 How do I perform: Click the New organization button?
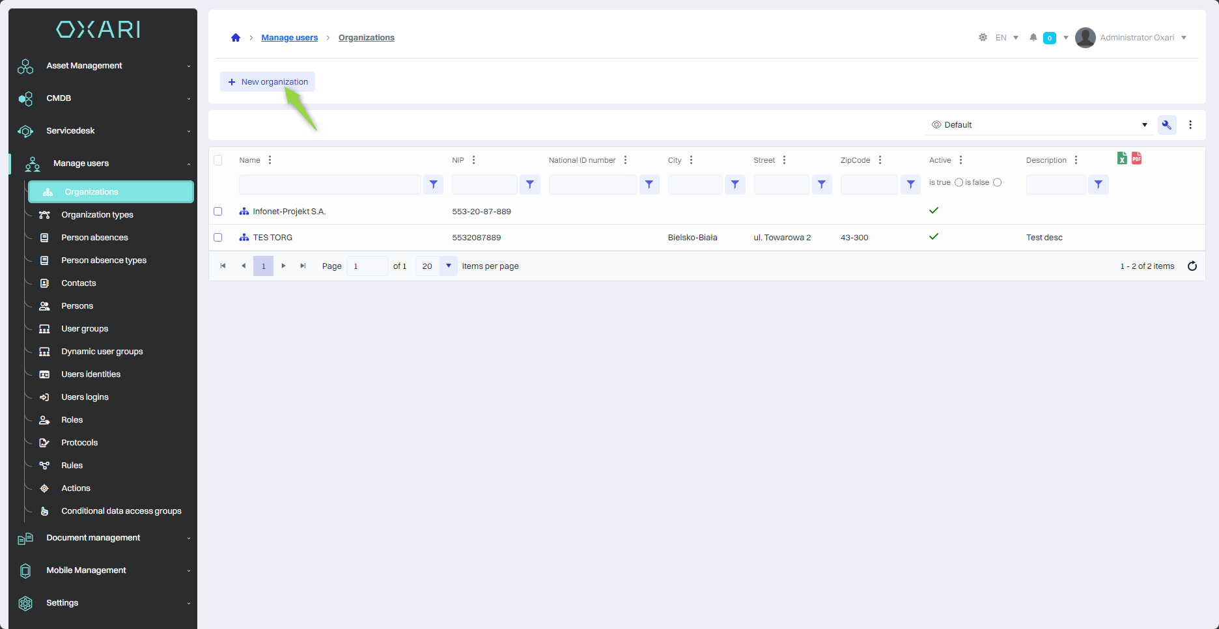coord(268,82)
